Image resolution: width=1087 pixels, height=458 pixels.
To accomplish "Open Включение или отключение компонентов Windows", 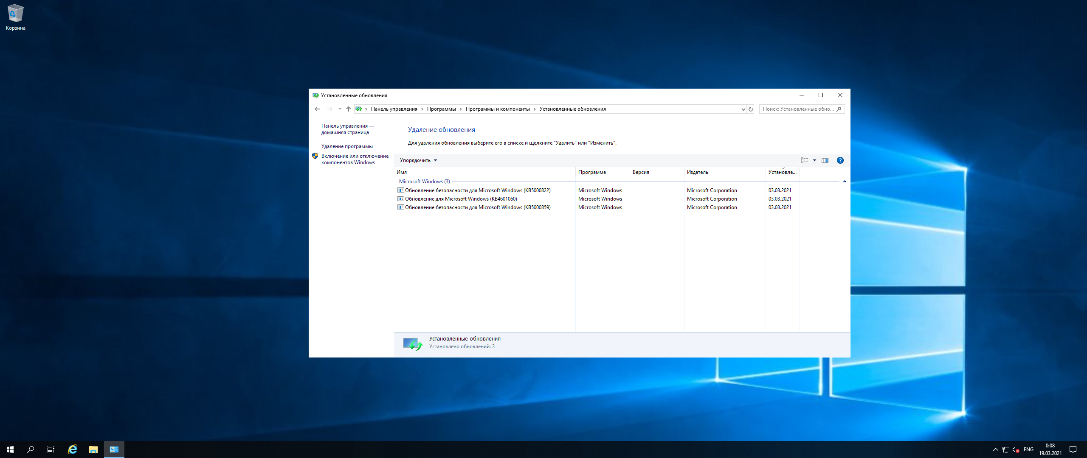I will pyautogui.click(x=355, y=159).
